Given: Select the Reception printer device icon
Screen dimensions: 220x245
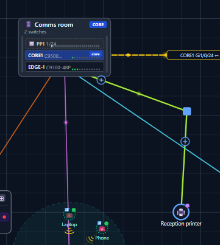Looking at the screenshot, I should tap(181, 212).
